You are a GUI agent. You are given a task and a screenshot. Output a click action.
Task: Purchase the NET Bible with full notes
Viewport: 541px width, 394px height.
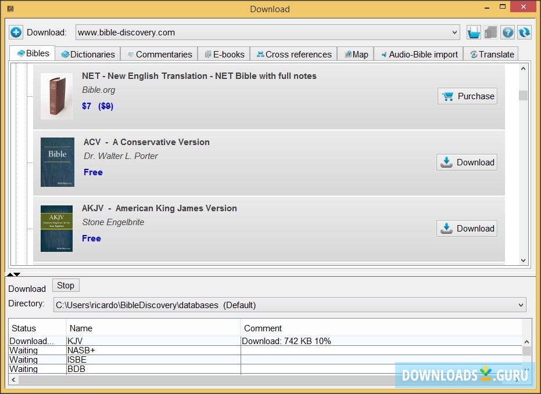coord(468,96)
